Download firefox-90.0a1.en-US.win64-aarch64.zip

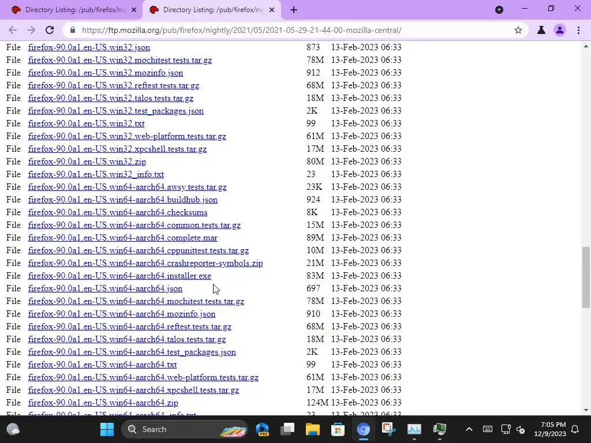pos(103,403)
